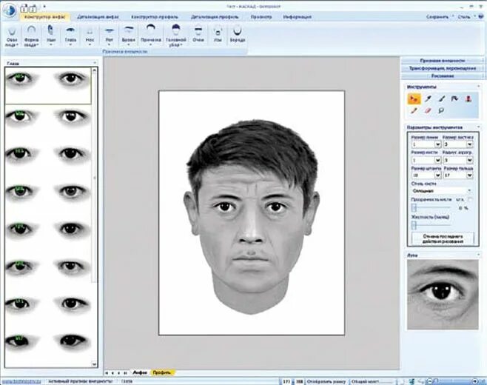Viewport: 487px width, 385px height.
Task: Adjust the finger hardness slider
Action: [x=414, y=225]
